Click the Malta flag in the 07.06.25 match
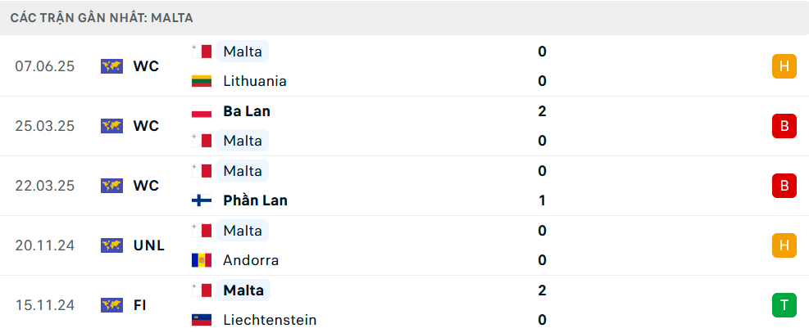The width and height of the screenshot is (809, 333). (x=202, y=52)
